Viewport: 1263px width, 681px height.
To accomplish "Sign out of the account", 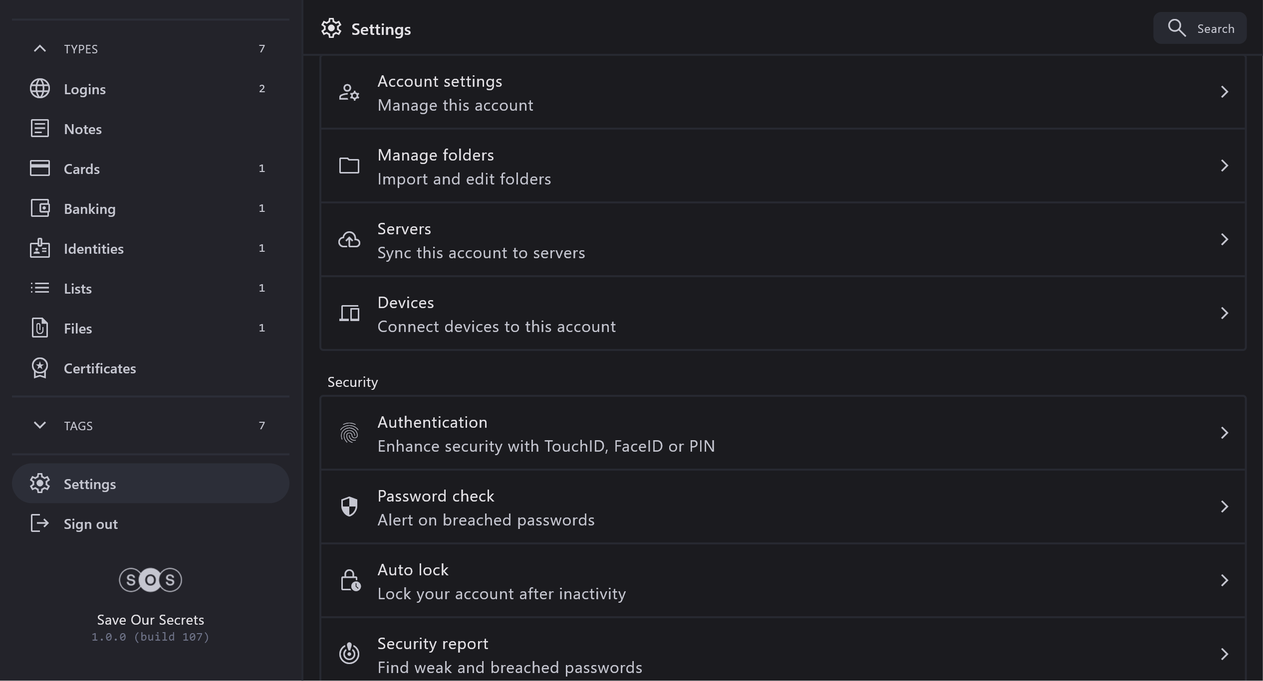I will (90, 524).
